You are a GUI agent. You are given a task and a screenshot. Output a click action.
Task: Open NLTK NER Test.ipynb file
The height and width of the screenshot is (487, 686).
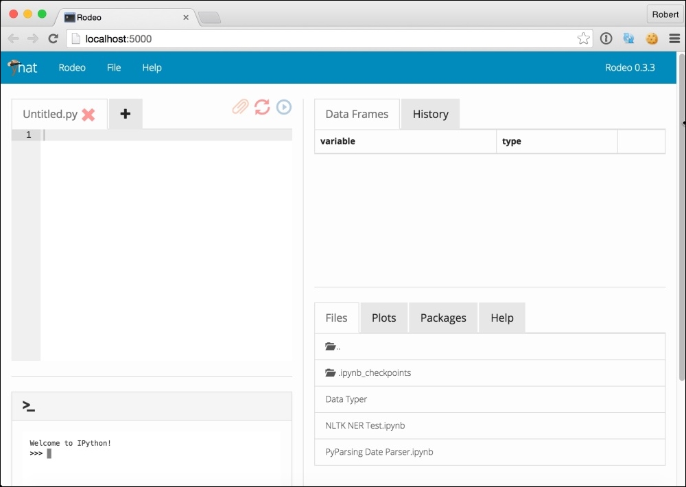(x=365, y=426)
